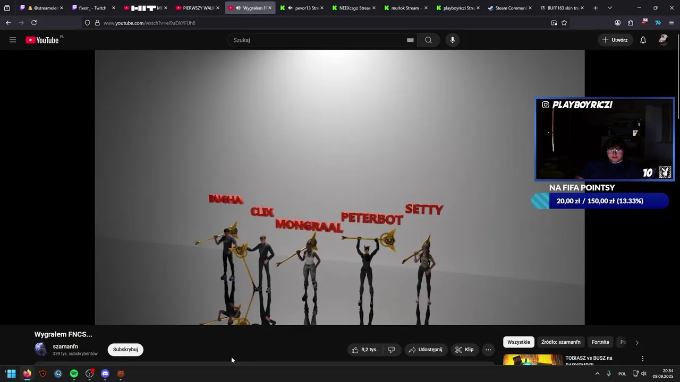Switch to Steam Community tab
Screen dimensions: 680x382
[510, 8]
